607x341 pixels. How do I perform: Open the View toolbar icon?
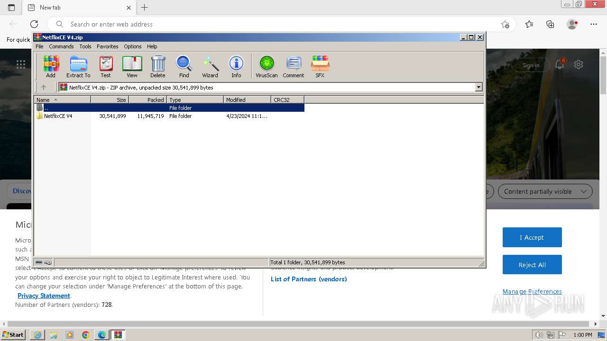tap(132, 66)
